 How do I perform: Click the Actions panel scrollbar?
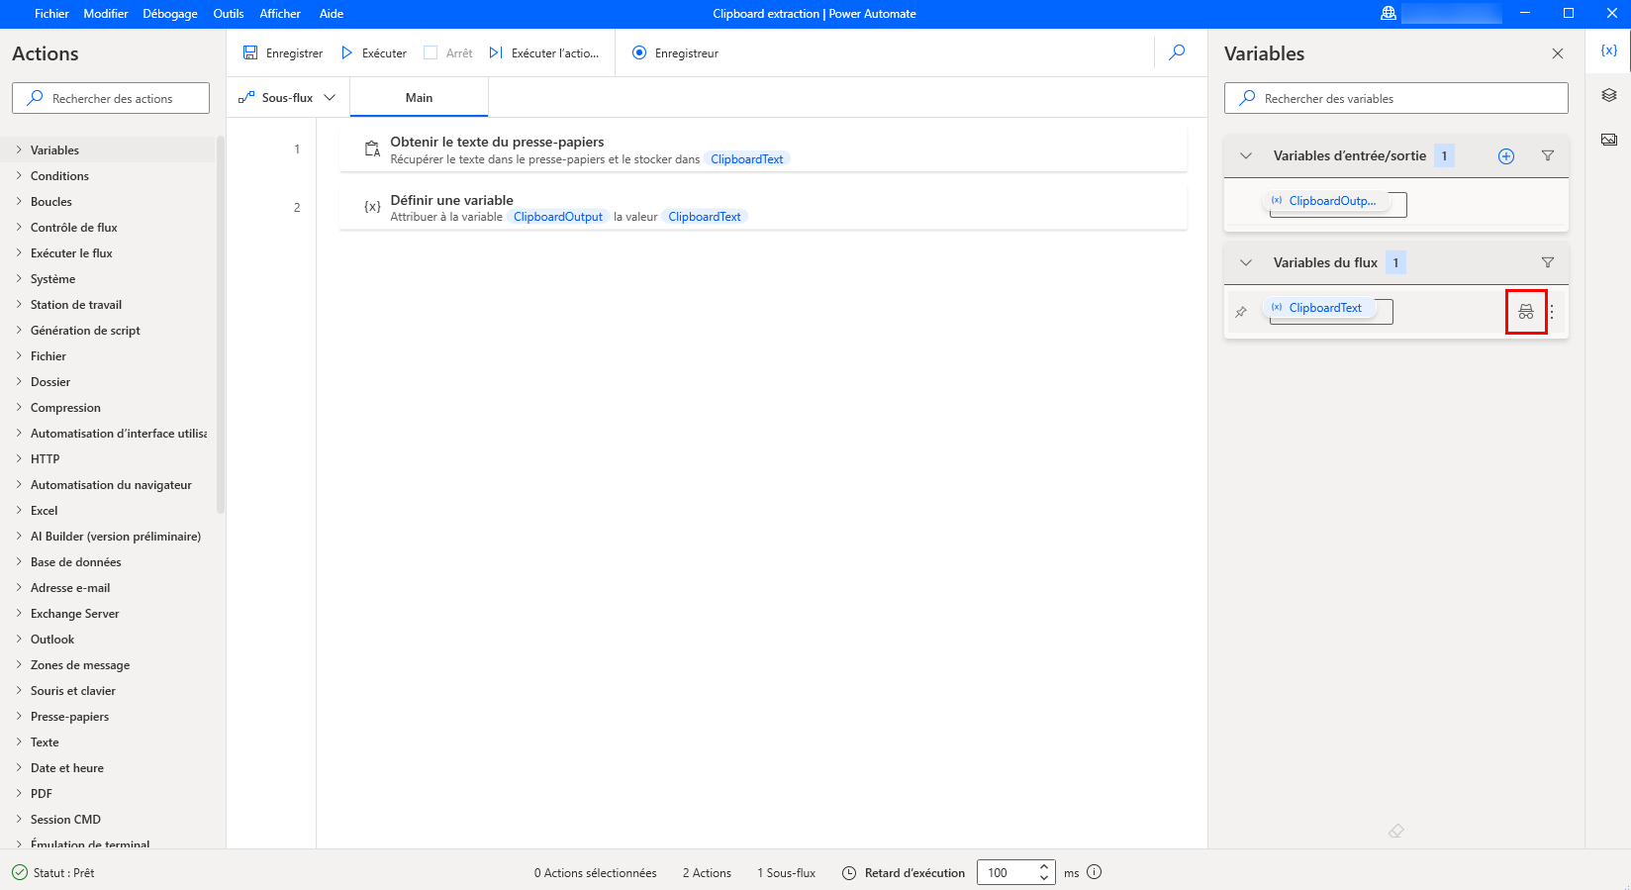221,325
